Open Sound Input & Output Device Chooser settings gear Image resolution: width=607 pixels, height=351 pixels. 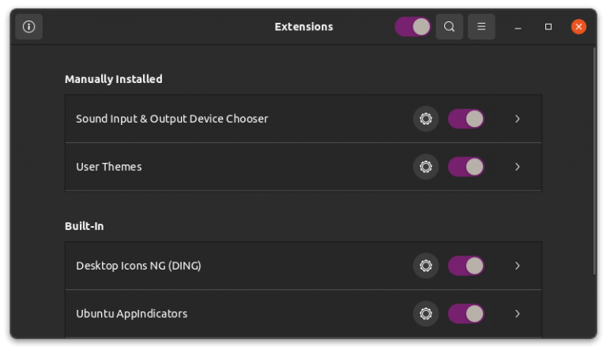tap(425, 119)
